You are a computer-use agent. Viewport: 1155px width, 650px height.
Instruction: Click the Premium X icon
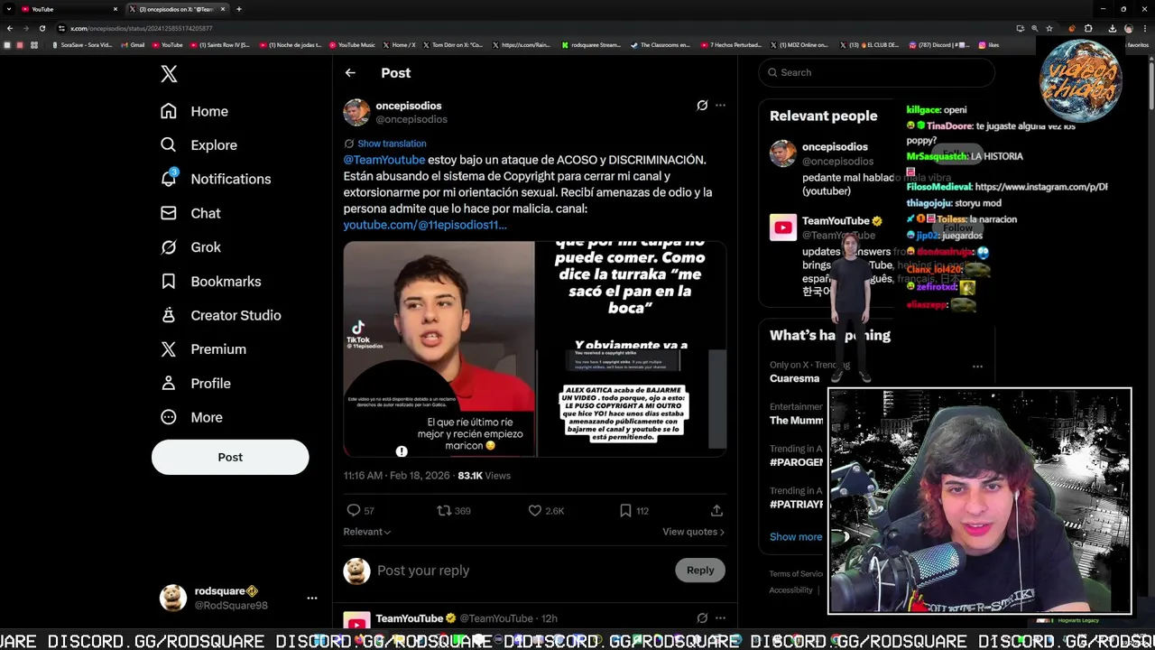(x=169, y=349)
